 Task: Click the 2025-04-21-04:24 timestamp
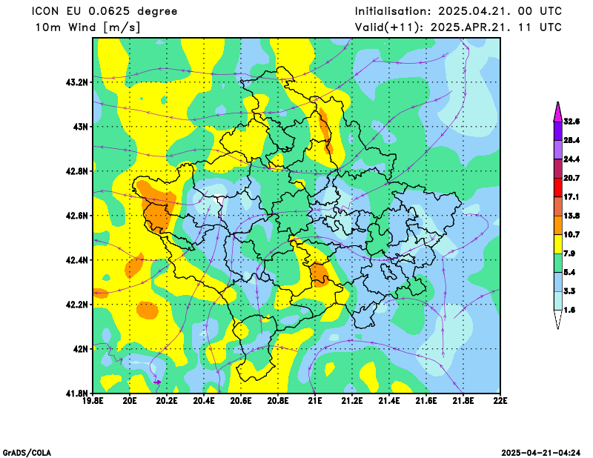tap(541, 453)
